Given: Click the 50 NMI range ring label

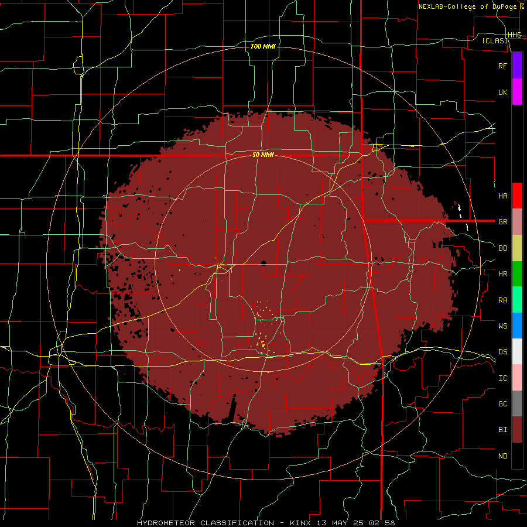Looking at the screenshot, I should (263, 155).
